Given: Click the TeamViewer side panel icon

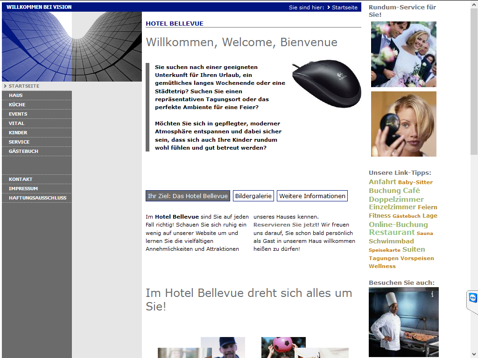Looking at the screenshot, I should [473, 297].
